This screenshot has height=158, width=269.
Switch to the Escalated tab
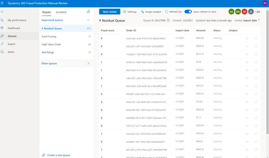pos(61,12)
